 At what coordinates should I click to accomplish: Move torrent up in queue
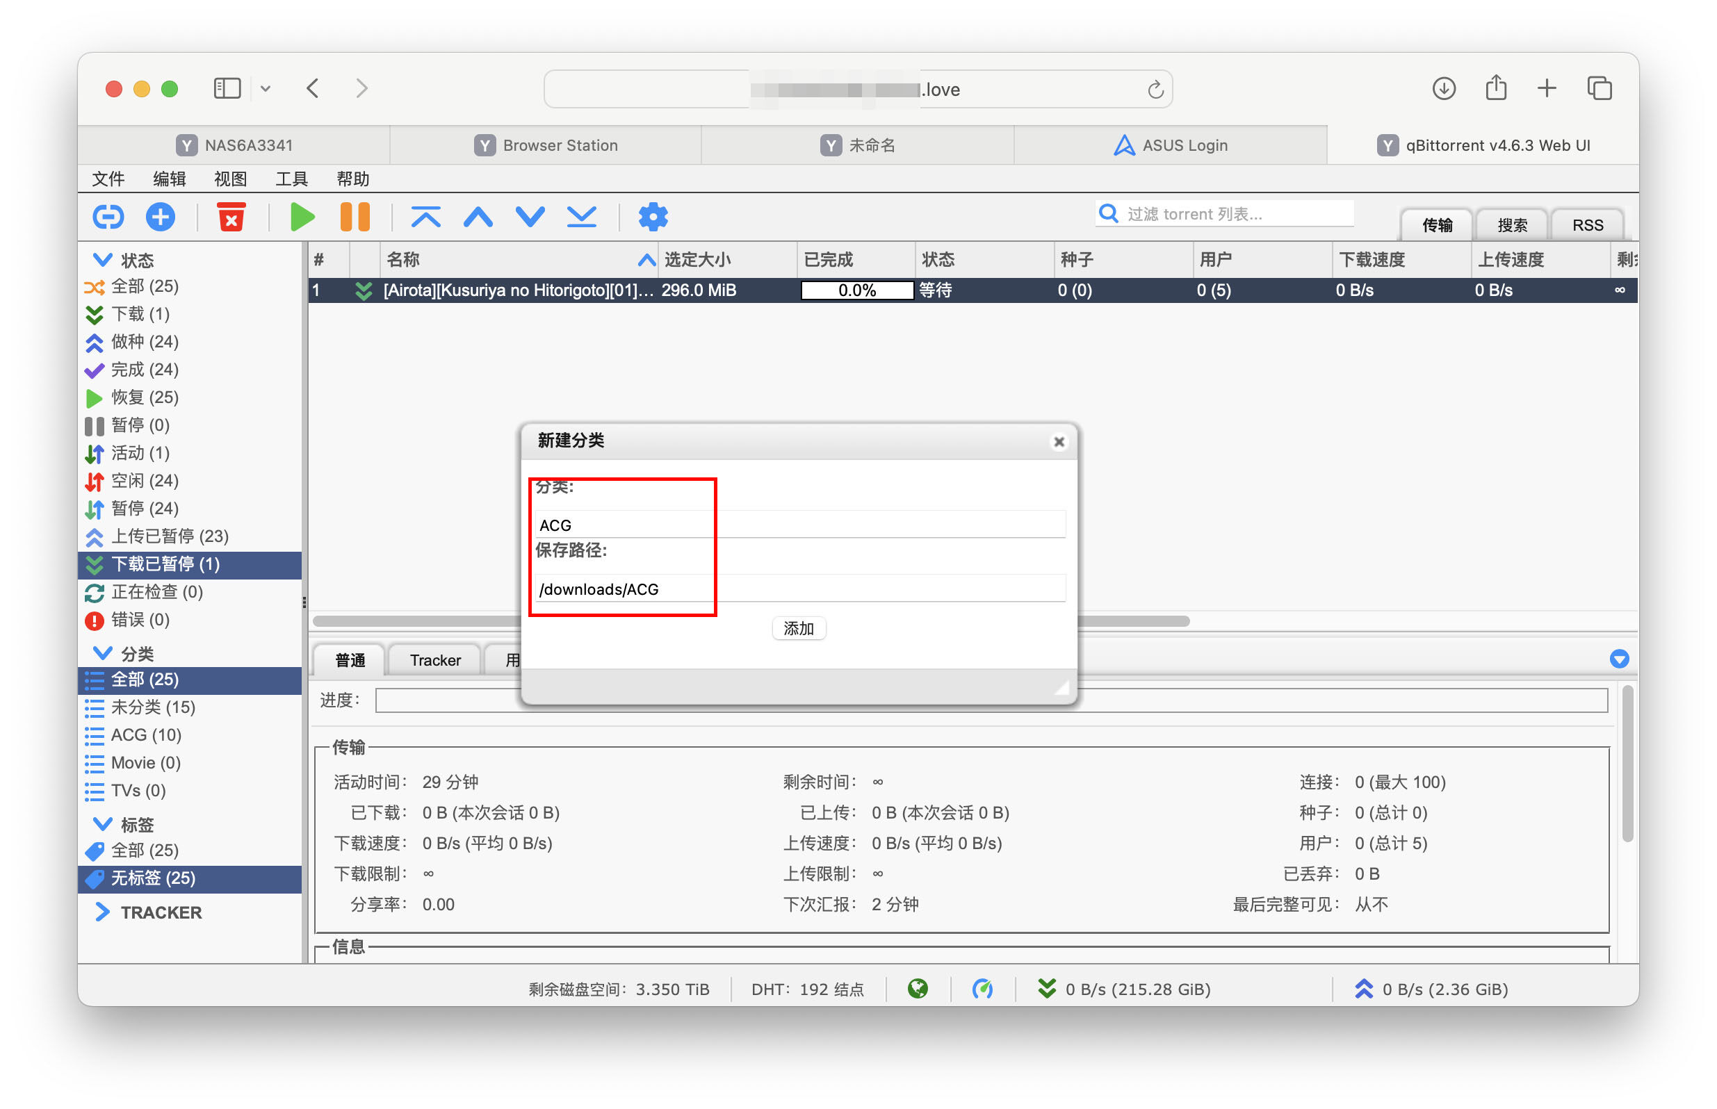click(x=478, y=217)
